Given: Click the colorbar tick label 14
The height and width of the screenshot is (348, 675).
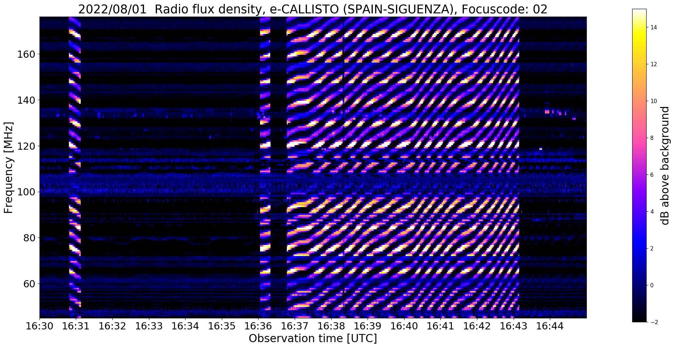Looking at the screenshot, I should pos(654,27).
